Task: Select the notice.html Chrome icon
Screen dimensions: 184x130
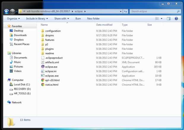Action: pyautogui.click(x=43, y=84)
